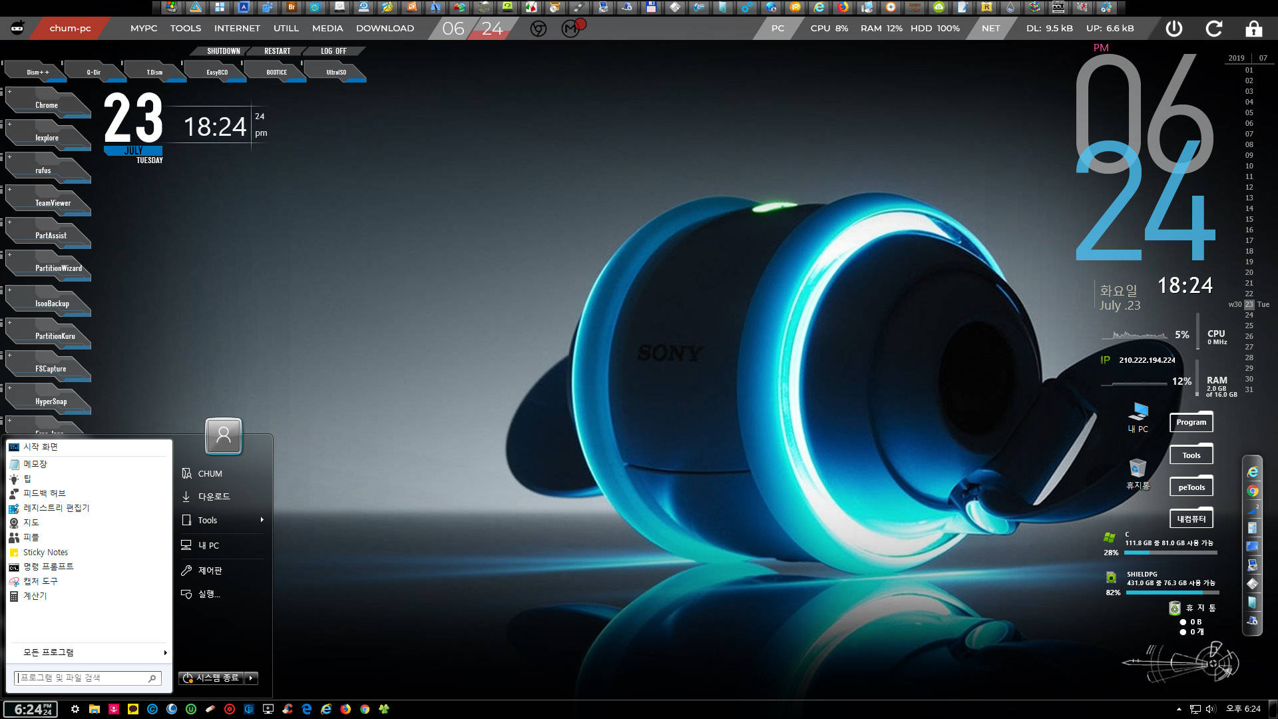Click the M mail icon with red badge
The image size is (1278, 719).
[571, 29]
